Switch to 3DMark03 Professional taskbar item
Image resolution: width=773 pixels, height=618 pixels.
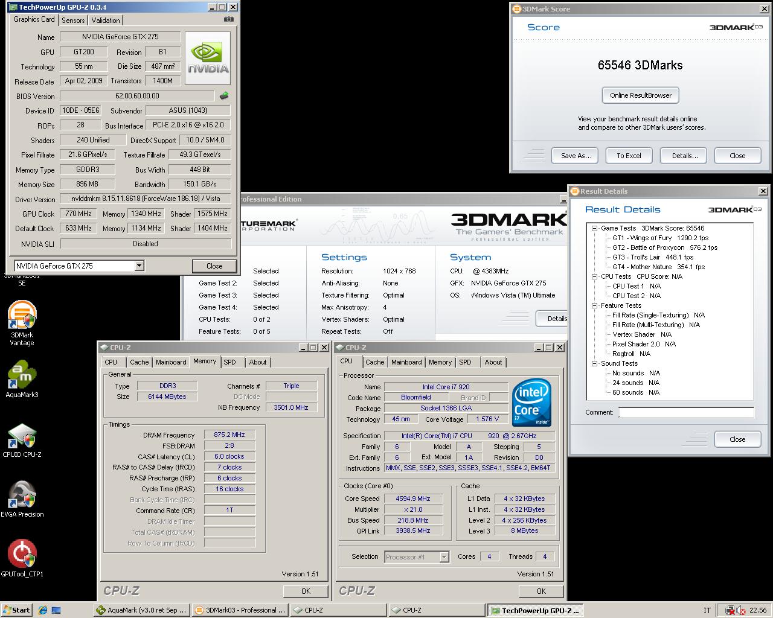click(240, 610)
